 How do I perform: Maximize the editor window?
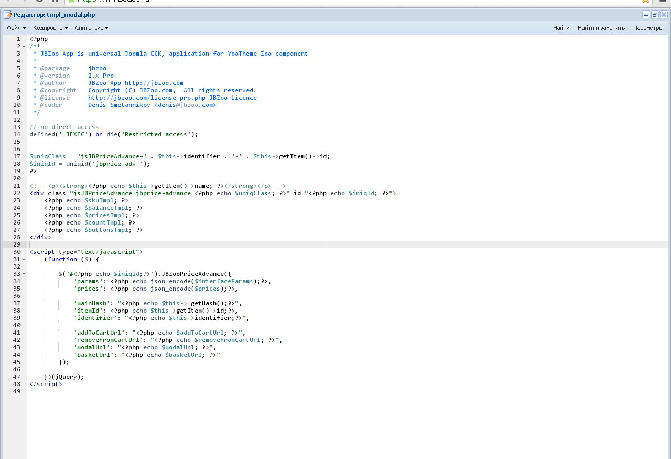coord(655,15)
